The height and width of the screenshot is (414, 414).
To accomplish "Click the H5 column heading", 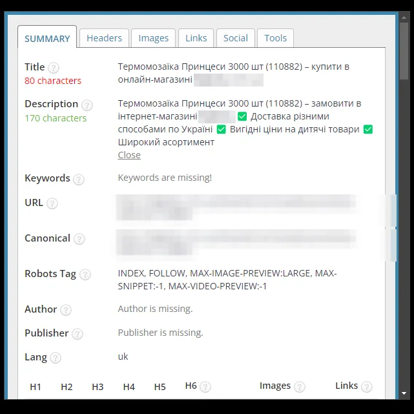I will pos(160,387).
